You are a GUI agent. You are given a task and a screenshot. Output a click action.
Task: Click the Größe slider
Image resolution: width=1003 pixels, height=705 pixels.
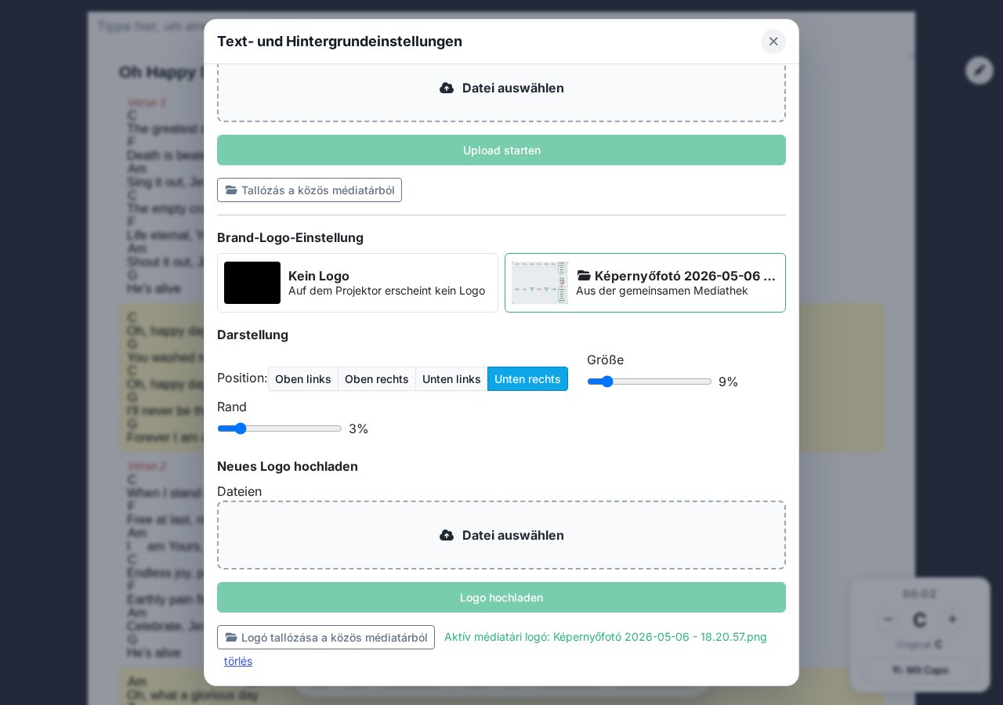650,381
